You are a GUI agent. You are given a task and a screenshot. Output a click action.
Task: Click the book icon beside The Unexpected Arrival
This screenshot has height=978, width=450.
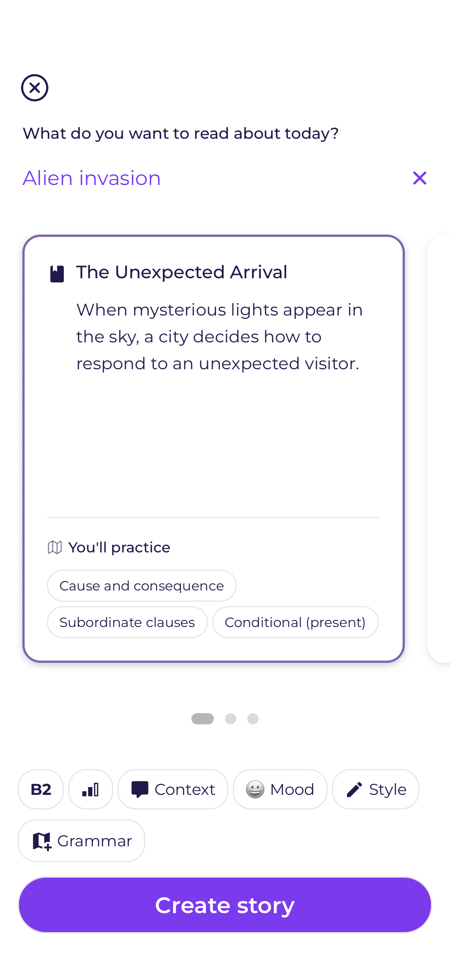(57, 272)
